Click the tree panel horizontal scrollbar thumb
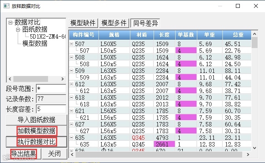Screen dimensions: 265x163 pos(31,79)
